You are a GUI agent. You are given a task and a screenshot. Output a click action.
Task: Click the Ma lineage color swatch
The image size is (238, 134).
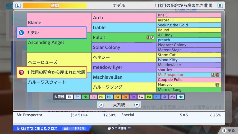tap(173, 97)
